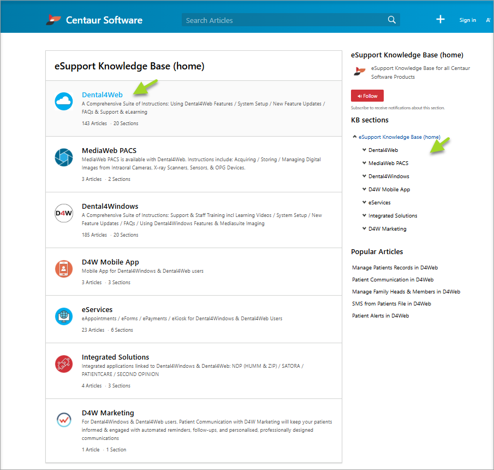
Task: Expand D4W Mobile App in KB sections
Action: coord(364,189)
